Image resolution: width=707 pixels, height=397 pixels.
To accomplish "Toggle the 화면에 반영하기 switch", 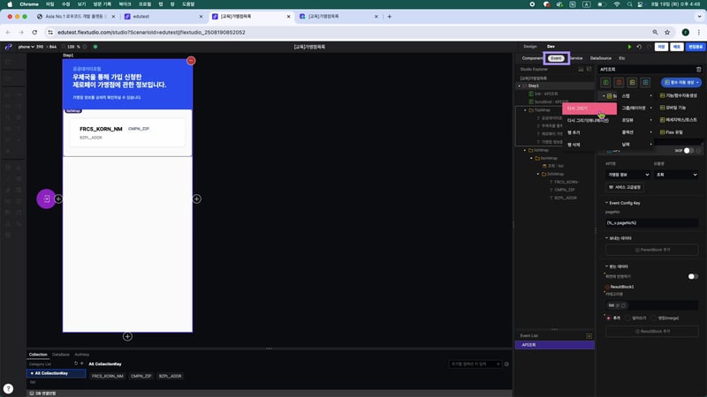I will [693, 276].
